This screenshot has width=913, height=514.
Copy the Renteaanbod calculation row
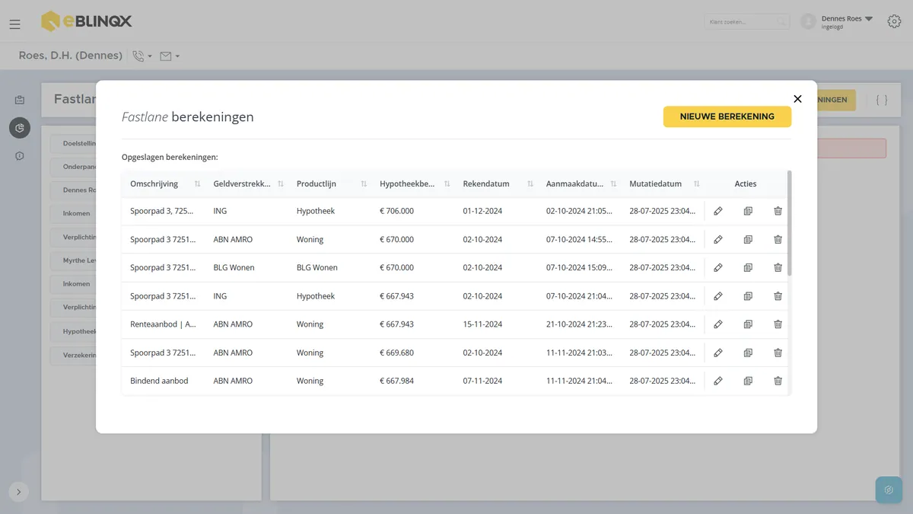(x=748, y=324)
